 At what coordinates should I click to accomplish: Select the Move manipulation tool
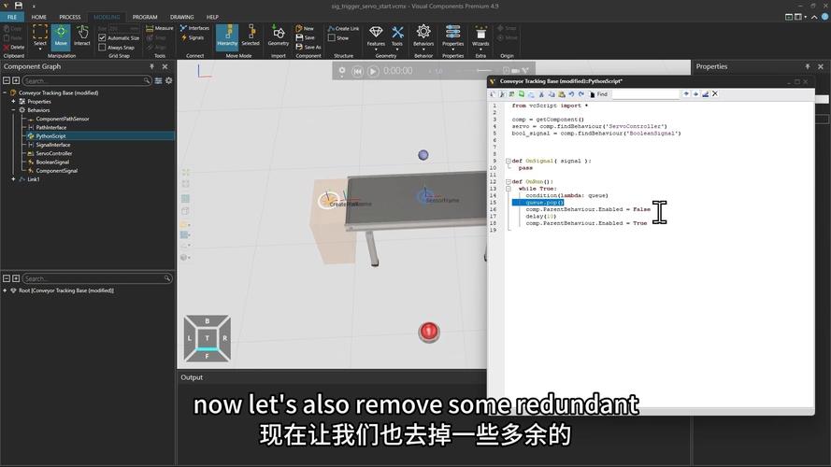[61, 36]
